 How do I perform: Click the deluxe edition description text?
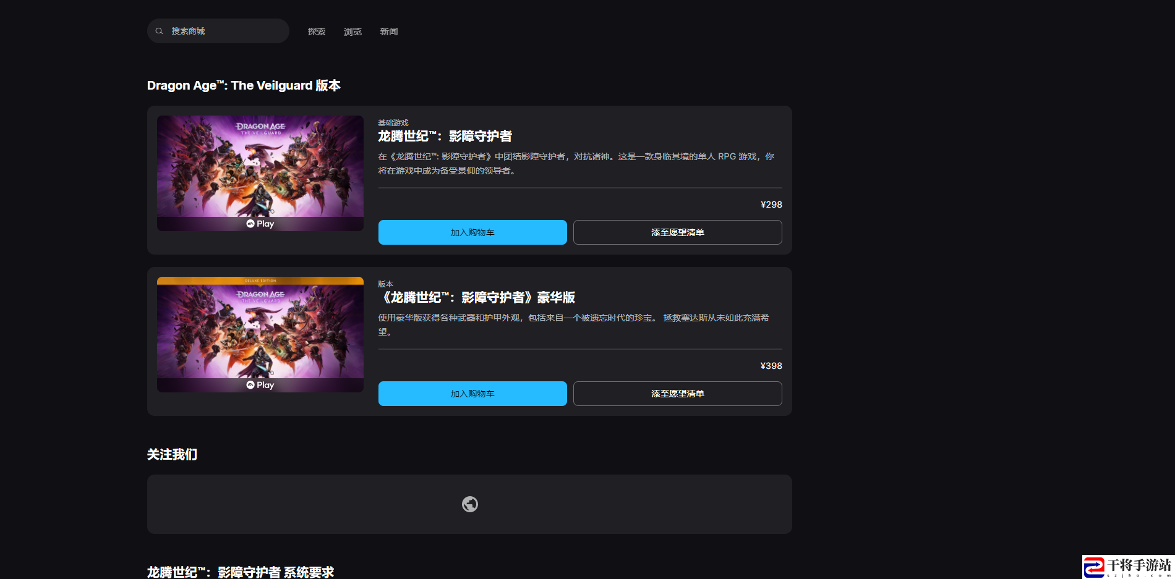pos(574,324)
